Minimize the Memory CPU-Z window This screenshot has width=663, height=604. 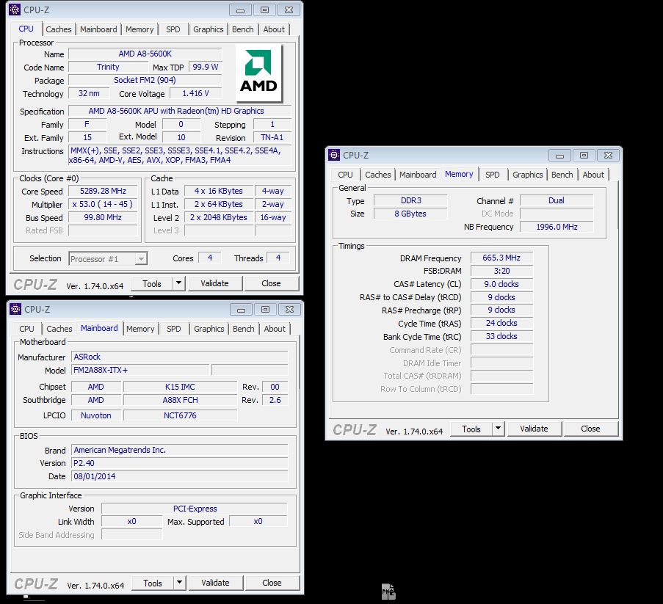559,156
